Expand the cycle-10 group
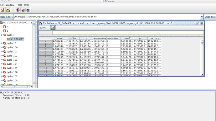216x121 pixels. (x=1, y=43)
